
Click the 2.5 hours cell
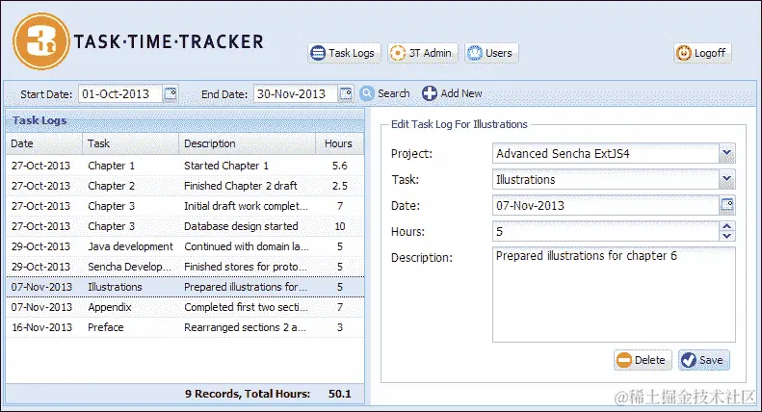(340, 186)
